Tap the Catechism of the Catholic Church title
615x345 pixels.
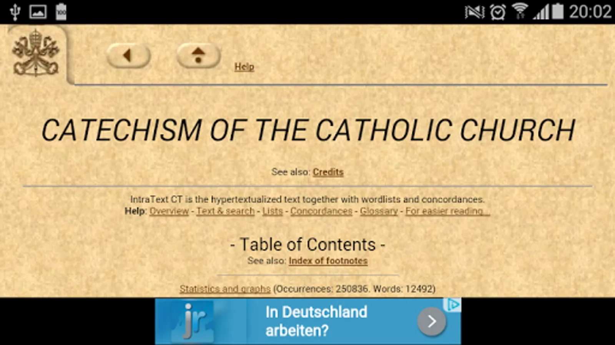(308, 130)
